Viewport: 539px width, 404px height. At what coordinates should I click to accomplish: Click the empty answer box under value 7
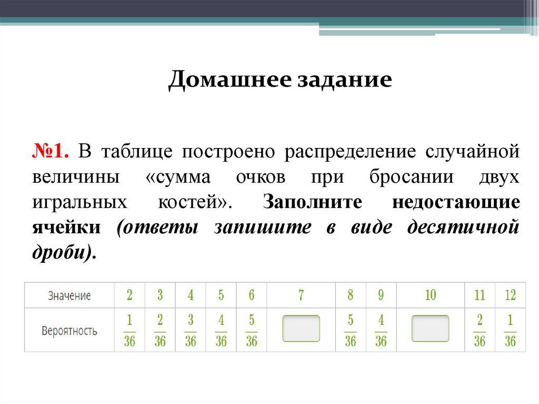tap(301, 329)
